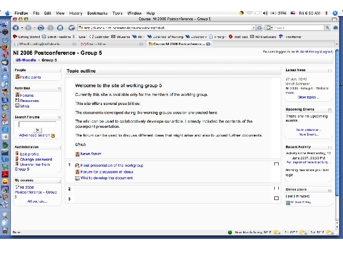Image resolution: width=343 pixels, height=257 pixels.
Task: Click the volume icon in the menu bar
Action: click(265, 13)
